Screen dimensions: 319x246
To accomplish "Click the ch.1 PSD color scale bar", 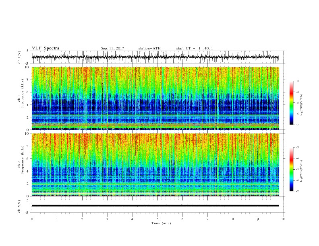I will [291, 103].
